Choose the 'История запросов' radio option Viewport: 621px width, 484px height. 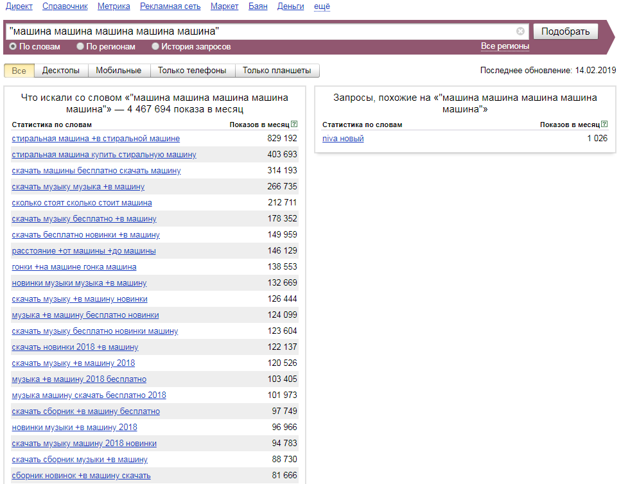point(155,47)
